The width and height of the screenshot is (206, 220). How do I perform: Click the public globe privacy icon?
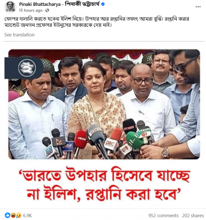click(47, 10)
